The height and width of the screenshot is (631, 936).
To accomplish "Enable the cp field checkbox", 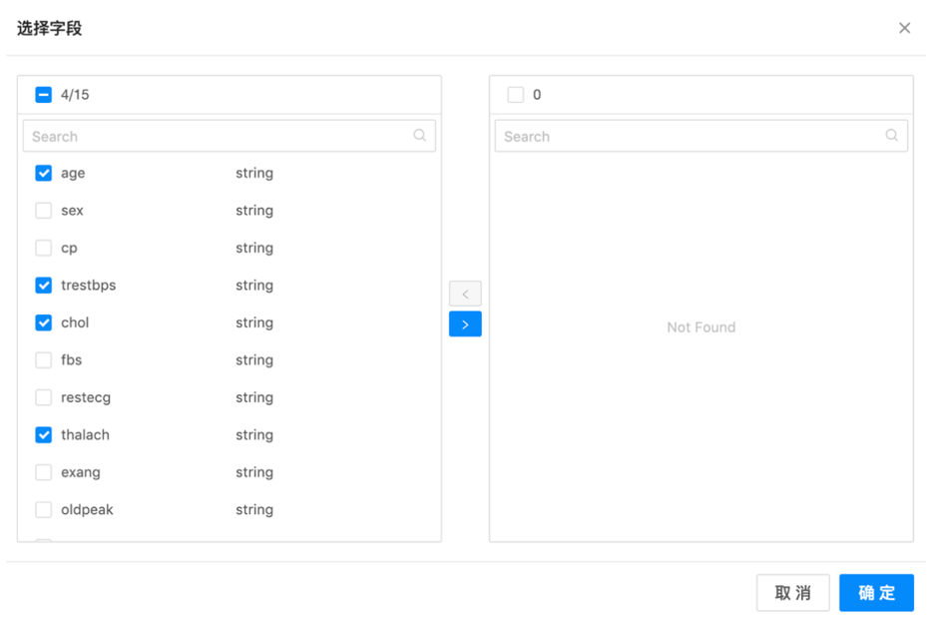I will tap(44, 248).
